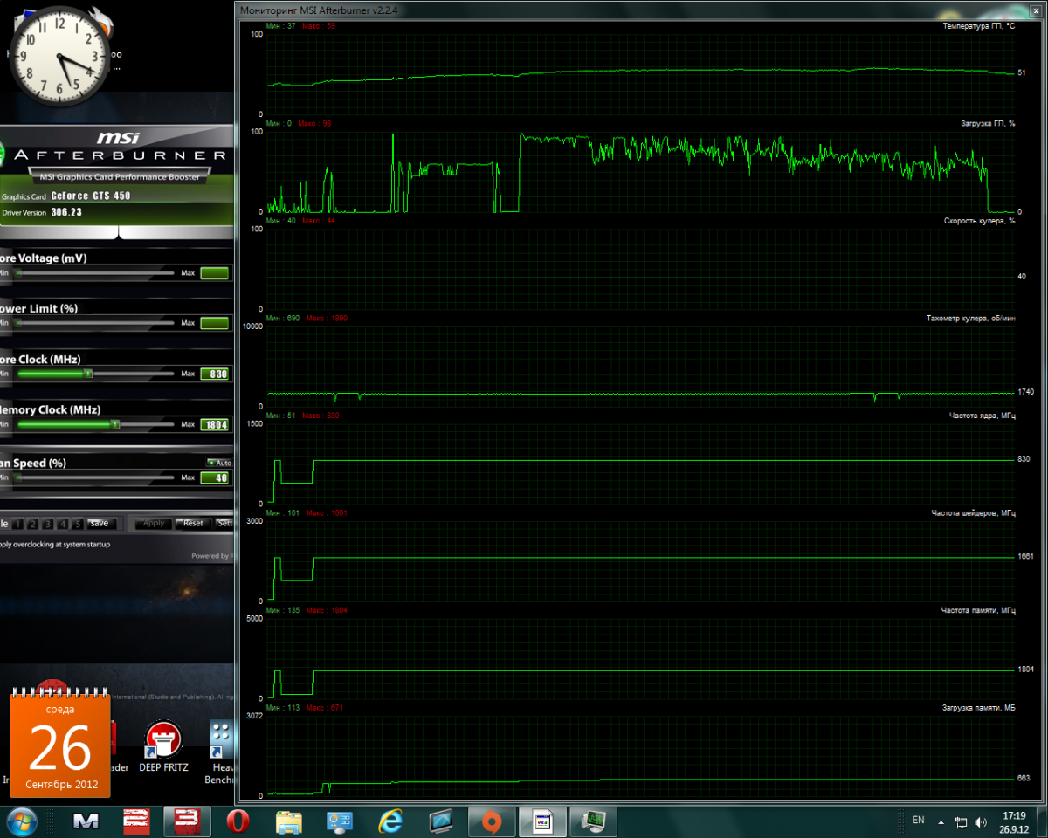
Task: Click the Fan Speed slider track
Action: (94, 477)
